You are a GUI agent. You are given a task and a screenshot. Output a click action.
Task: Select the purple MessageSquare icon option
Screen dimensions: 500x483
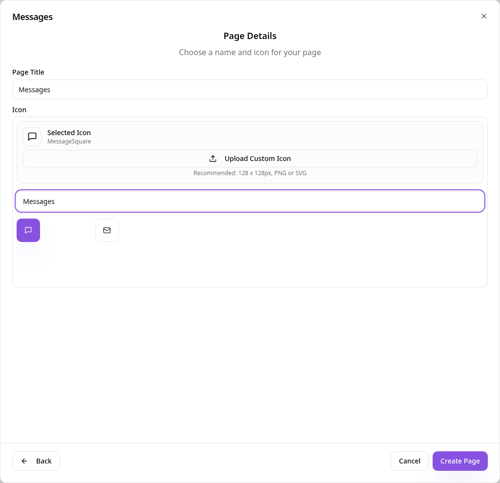(x=28, y=230)
